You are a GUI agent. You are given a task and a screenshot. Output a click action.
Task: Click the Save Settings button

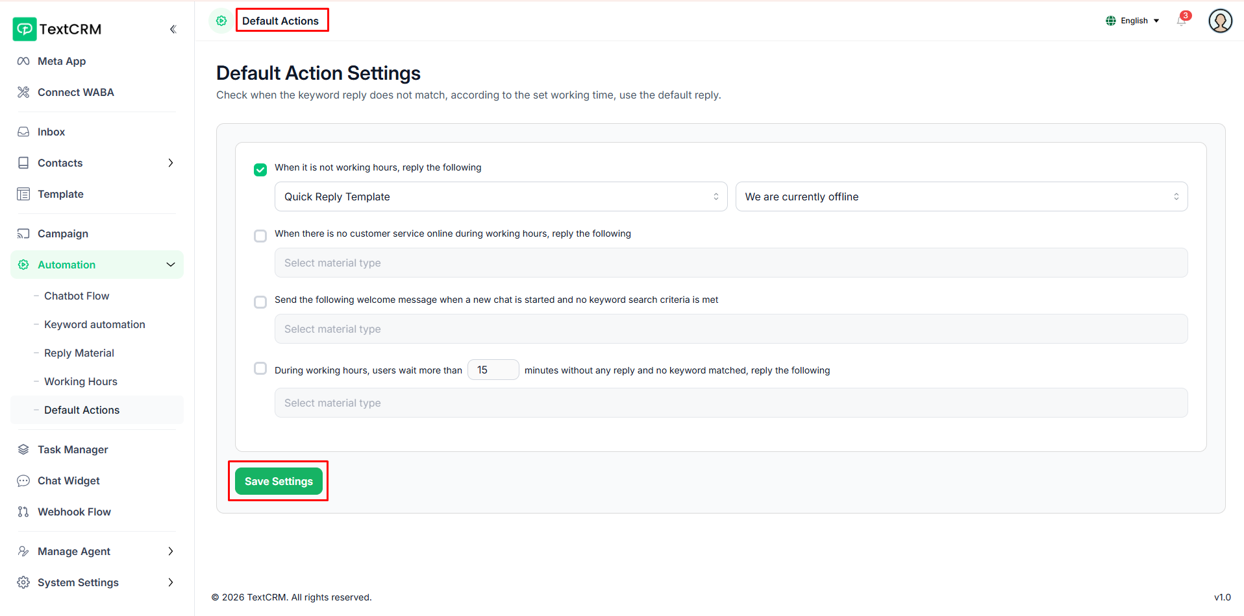point(279,481)
